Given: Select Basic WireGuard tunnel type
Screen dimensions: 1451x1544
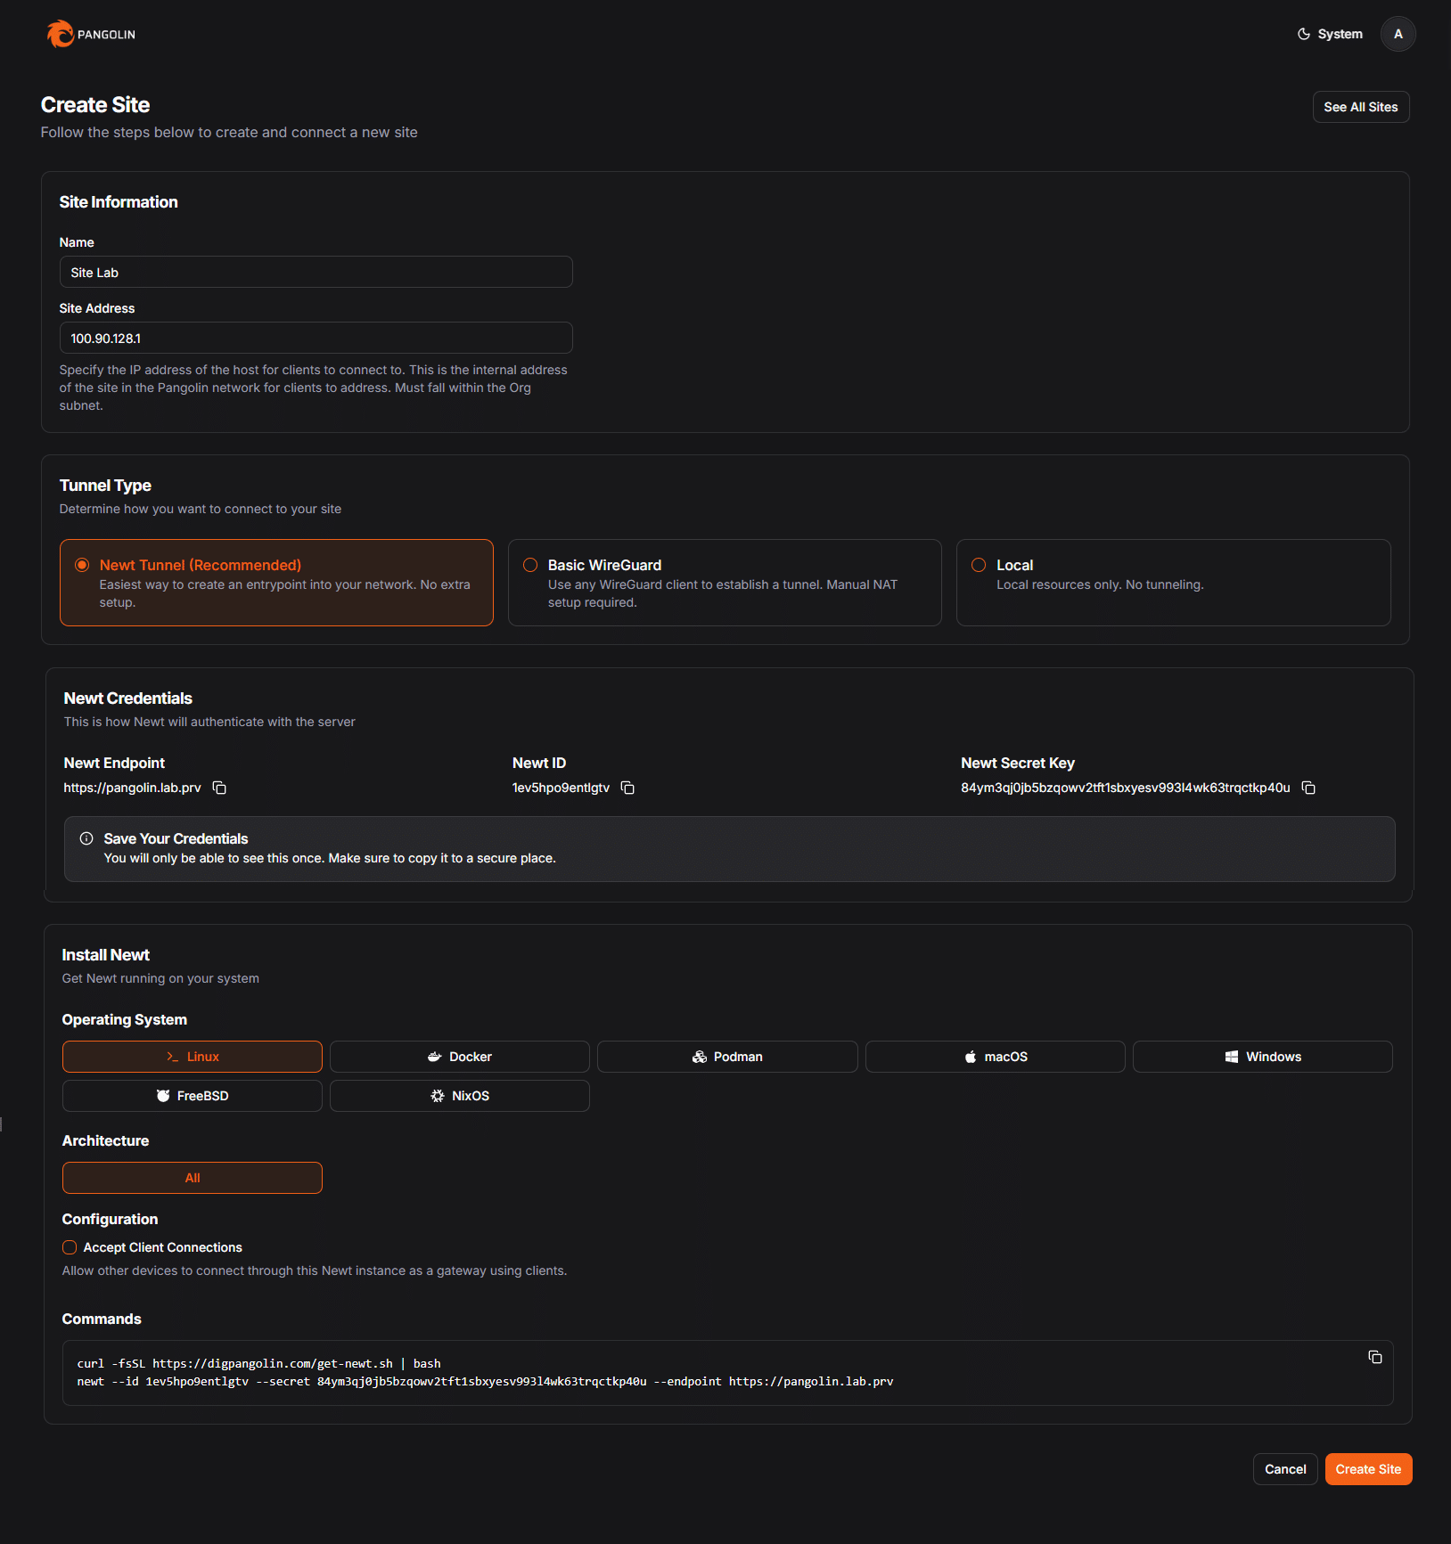Looking at the screenshot, I should click(530, 565).
